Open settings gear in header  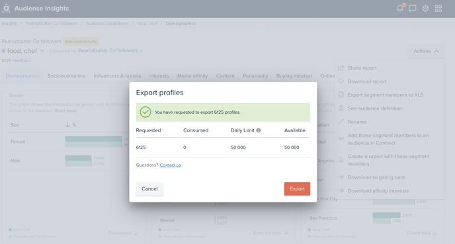click(425, 9)
